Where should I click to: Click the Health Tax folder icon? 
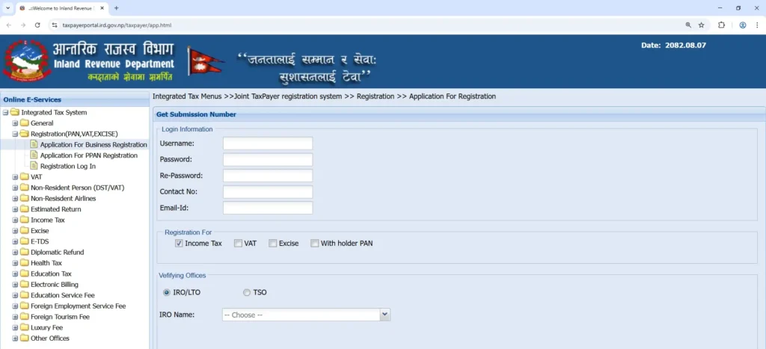[x=25, y=262]
